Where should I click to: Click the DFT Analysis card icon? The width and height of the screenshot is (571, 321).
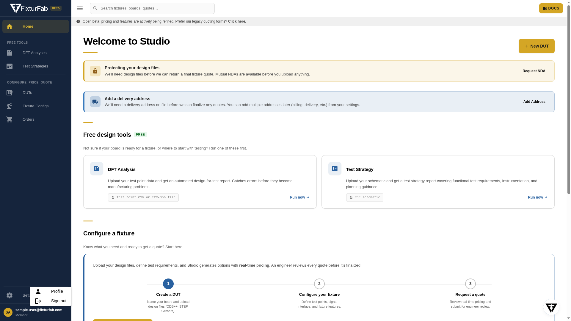click(97, 169)
